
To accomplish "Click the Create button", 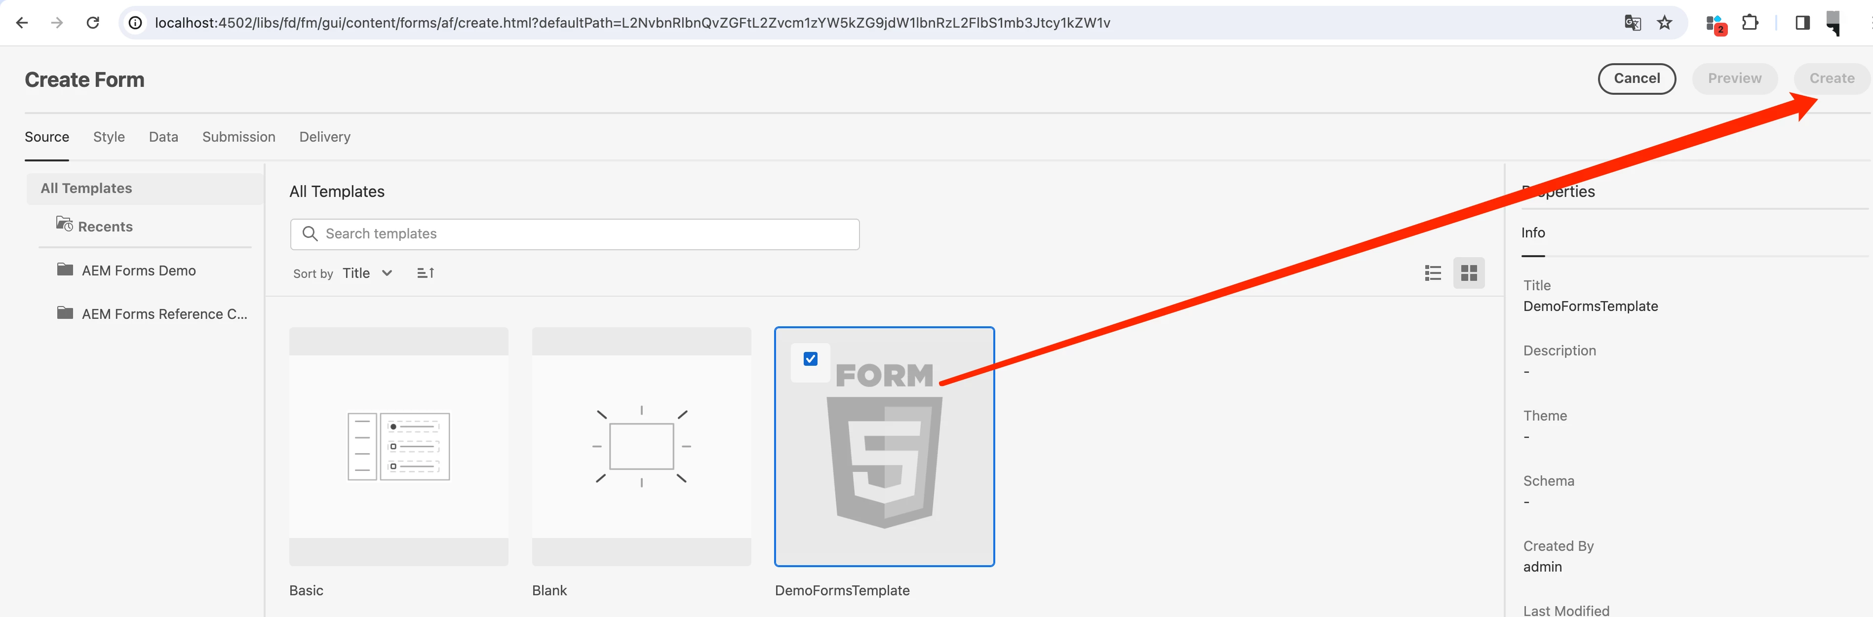I will click(x=1831, y=78).
